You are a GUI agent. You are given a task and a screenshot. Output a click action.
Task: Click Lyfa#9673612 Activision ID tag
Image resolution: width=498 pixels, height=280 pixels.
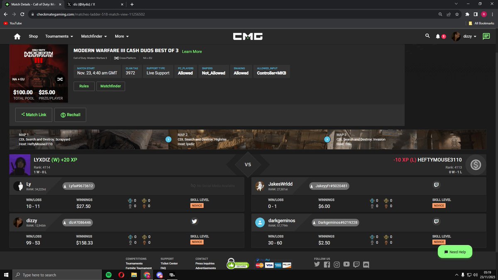pos(78,186)
